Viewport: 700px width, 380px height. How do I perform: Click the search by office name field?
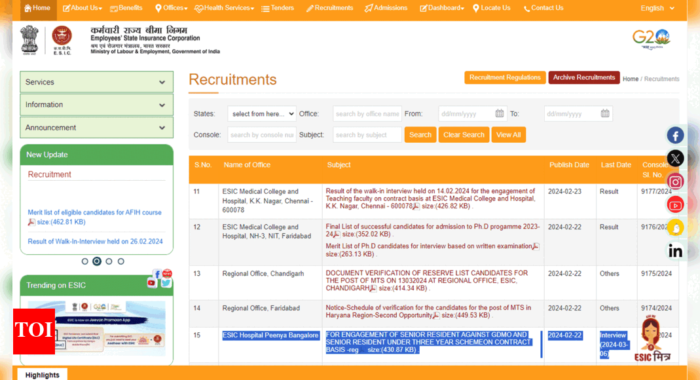367,114
